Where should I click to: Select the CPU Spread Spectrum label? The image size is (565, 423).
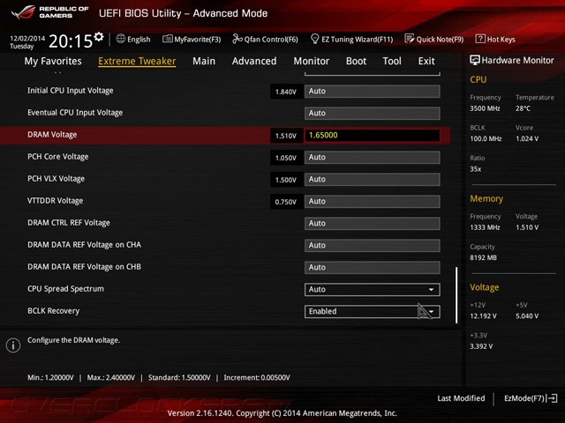[65, 289]
